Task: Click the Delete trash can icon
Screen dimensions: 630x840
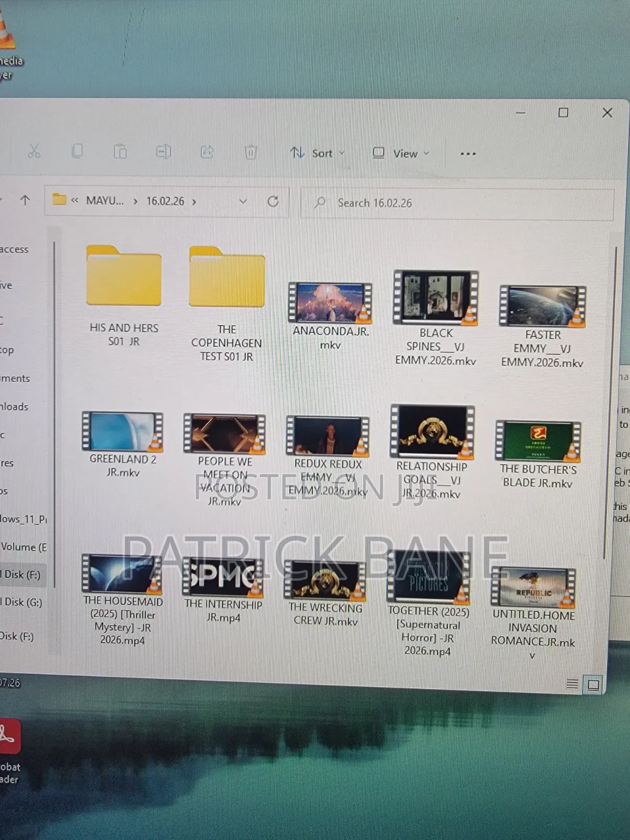Action: [x=250, y=153]
